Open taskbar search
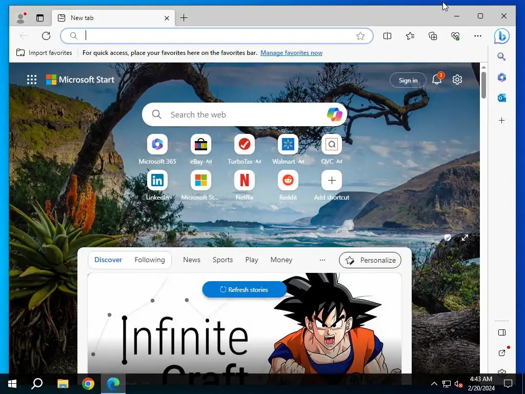Screen dimensions: 525x394 tap(37, 384)
